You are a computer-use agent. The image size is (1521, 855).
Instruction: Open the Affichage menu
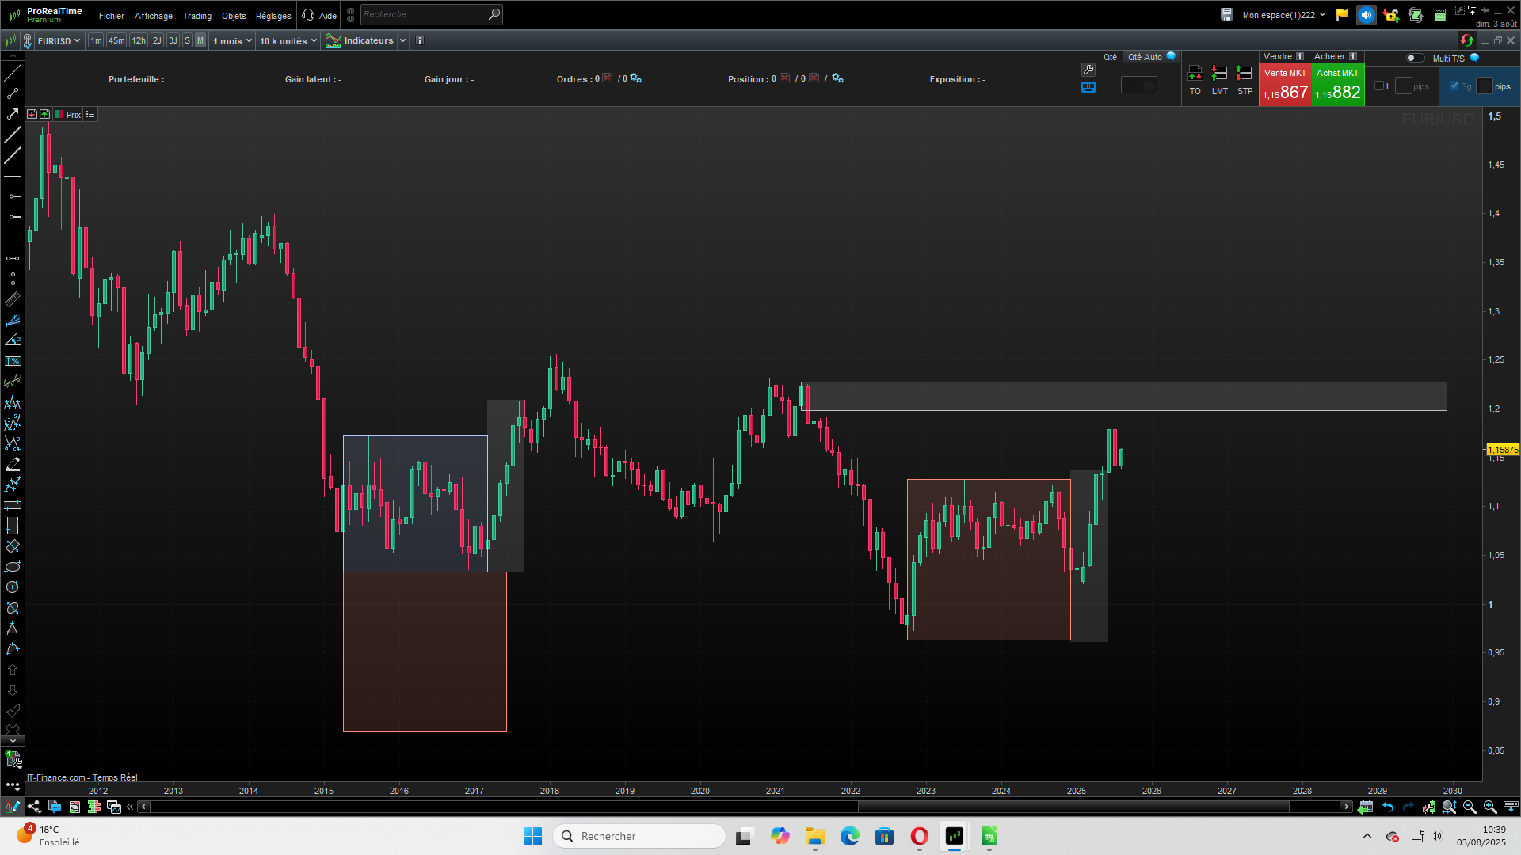tap(153, 16)
